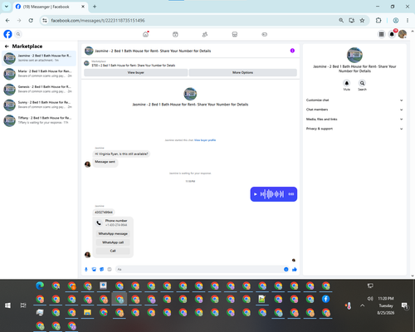Bookmark this page with star icon

362,21
